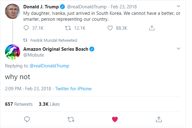Click reply icon on Trump's tweet
This screenshot has height=128, width=192.
tap(26, 28)
